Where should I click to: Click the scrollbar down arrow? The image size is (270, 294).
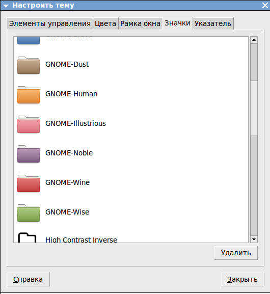[254, 239]
